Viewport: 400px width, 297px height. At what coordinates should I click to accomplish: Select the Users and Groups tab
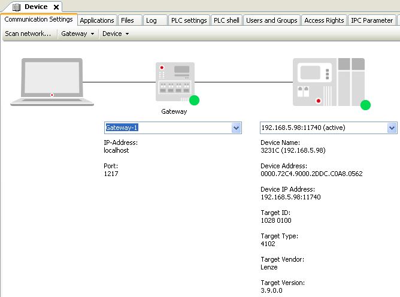click(271, 20)
